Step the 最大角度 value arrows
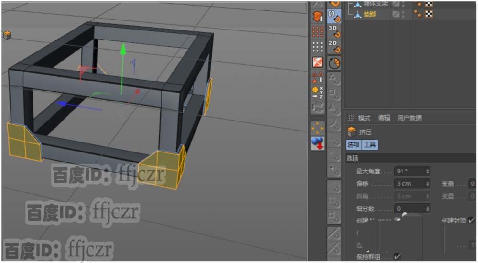478x263 pixels. coord(428,172)
